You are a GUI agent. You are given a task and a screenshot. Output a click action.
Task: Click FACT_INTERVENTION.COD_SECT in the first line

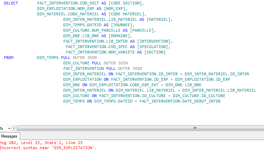(x=68, y=3)
